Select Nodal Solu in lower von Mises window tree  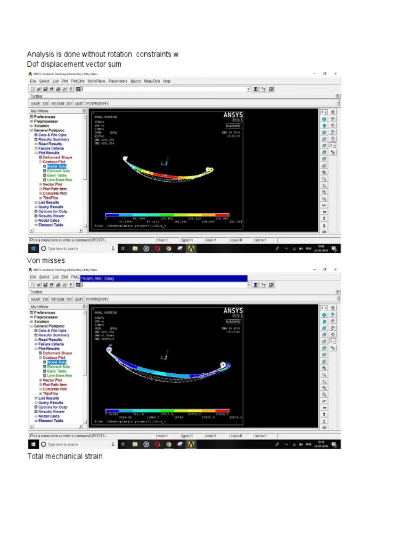pos(56,362)
